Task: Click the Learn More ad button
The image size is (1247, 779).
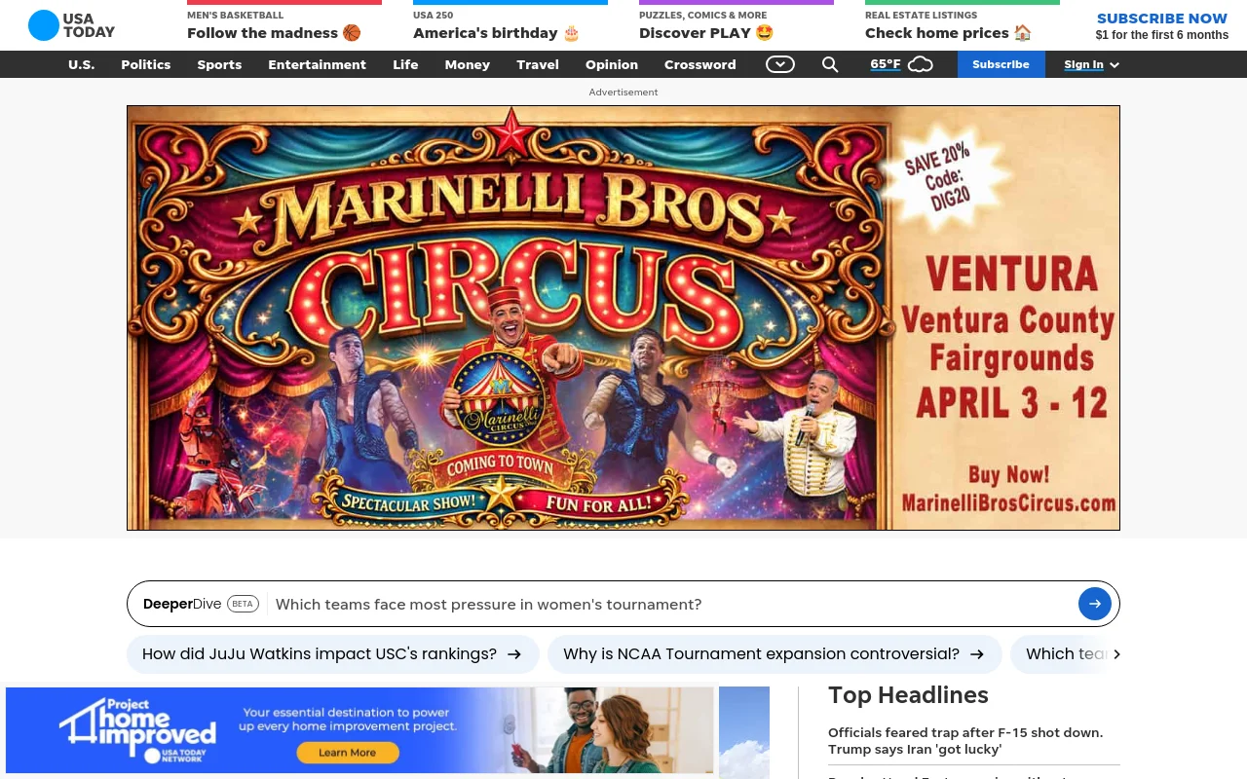Action: 347,753
